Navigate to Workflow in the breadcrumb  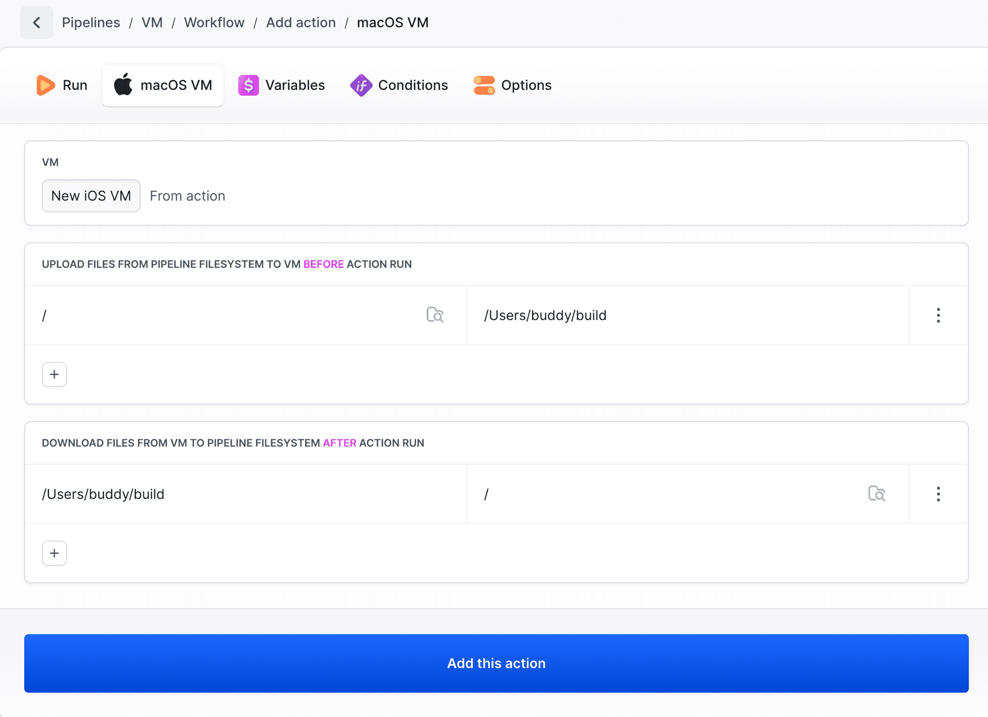pyautogui.click(x=214, y=22)
